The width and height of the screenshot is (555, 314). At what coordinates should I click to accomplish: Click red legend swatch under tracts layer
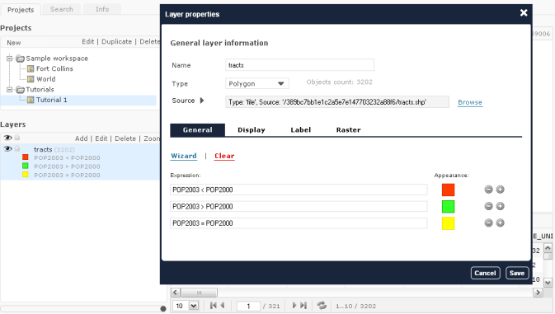pos(25,157)
